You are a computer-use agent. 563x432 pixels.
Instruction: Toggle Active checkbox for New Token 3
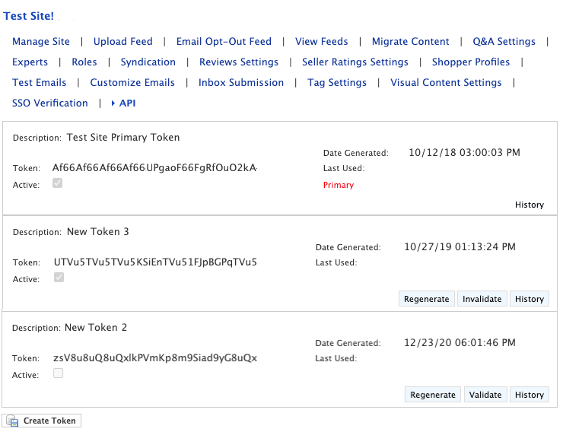[x=59, y=278]
